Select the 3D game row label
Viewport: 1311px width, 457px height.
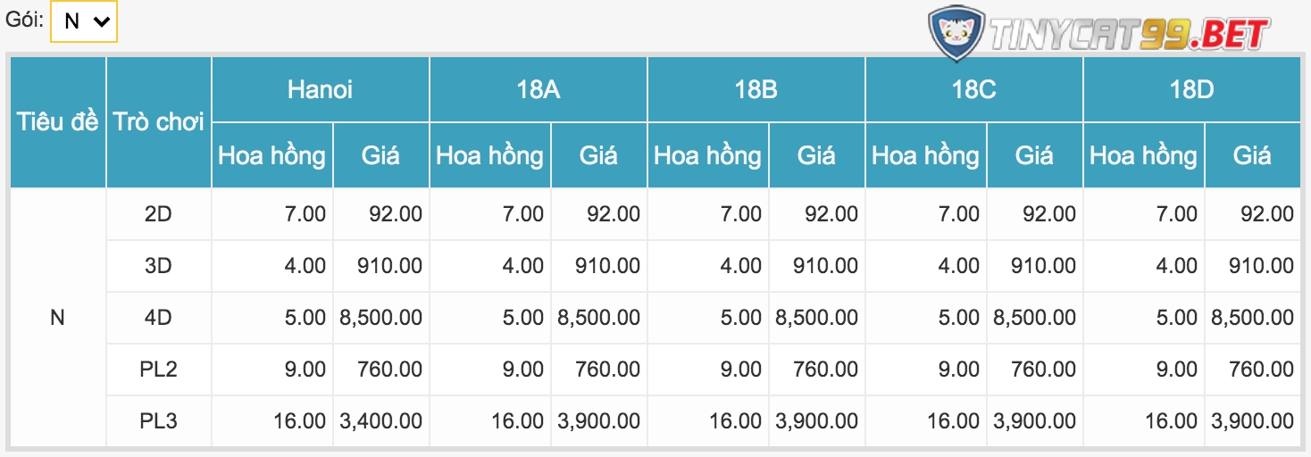[x=159, y=266]
